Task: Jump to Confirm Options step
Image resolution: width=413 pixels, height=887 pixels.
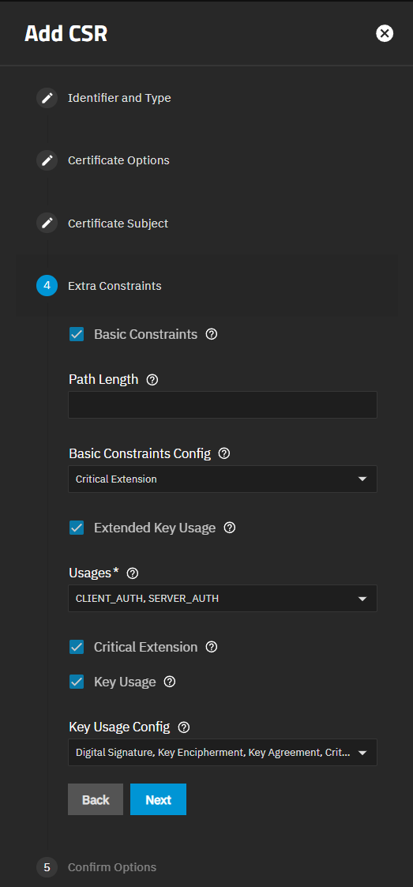Action: tap(112, 866)
